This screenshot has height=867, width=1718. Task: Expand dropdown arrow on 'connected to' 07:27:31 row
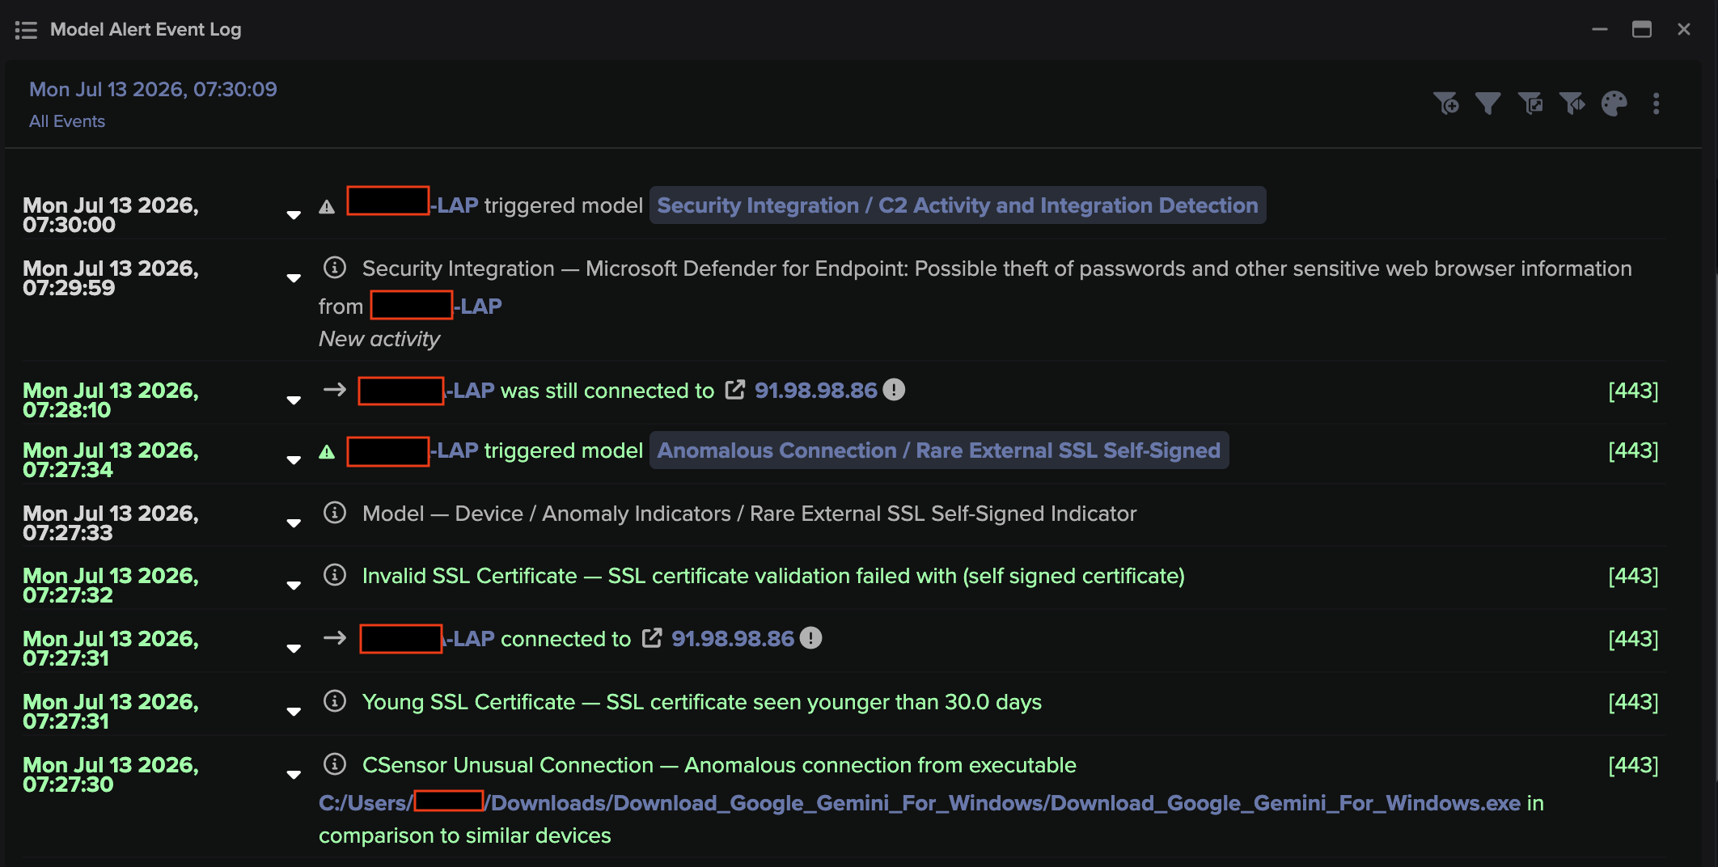coord(294,649)
